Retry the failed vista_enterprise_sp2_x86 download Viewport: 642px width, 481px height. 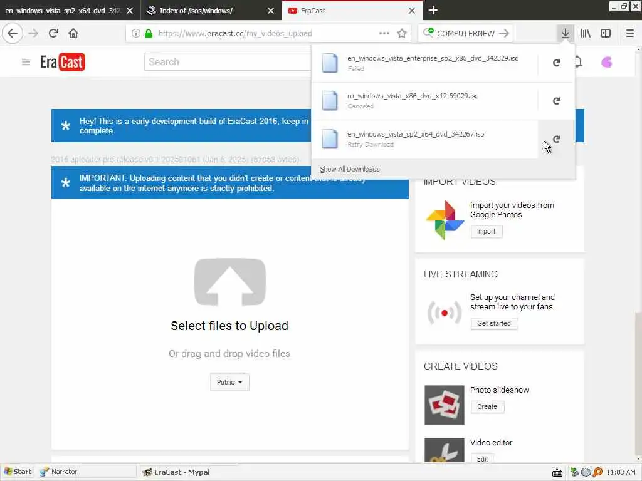tap(557, 63)
